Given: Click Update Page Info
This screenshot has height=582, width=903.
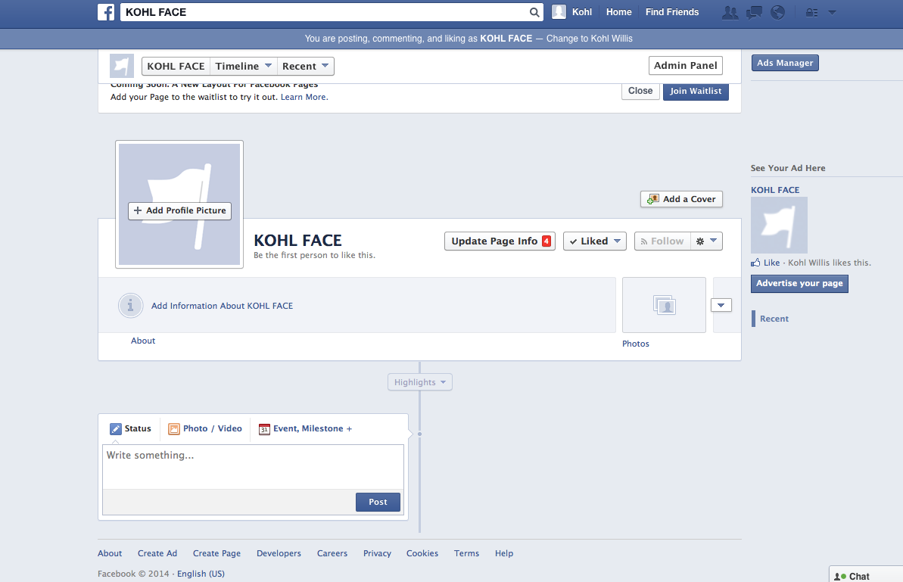Looking at the screenshot, I should pyautogui.click(x=500, y=241).
